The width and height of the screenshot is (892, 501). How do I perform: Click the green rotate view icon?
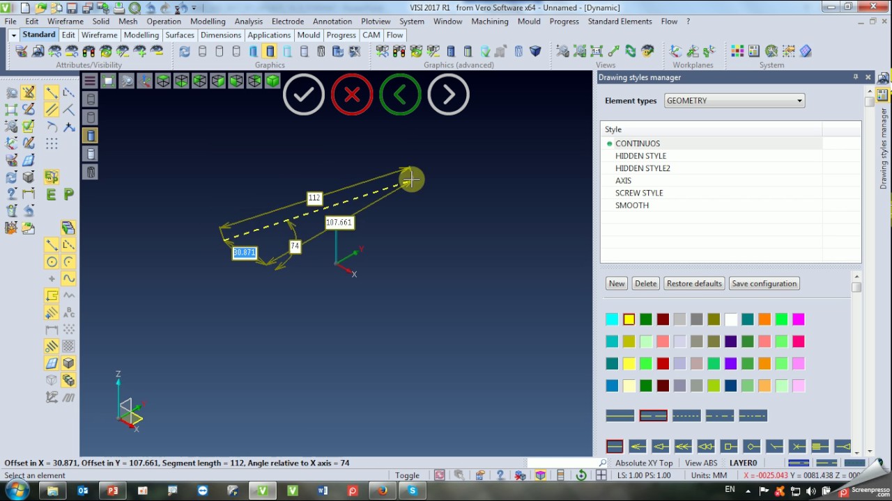[x=631, y=51]
